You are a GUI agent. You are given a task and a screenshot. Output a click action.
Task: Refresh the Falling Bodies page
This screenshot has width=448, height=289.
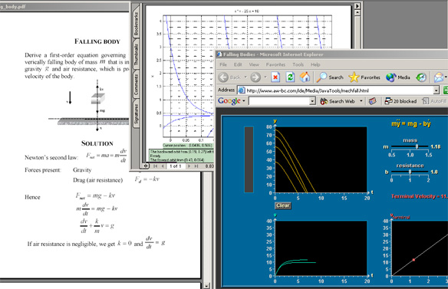(x=290, y=77)
